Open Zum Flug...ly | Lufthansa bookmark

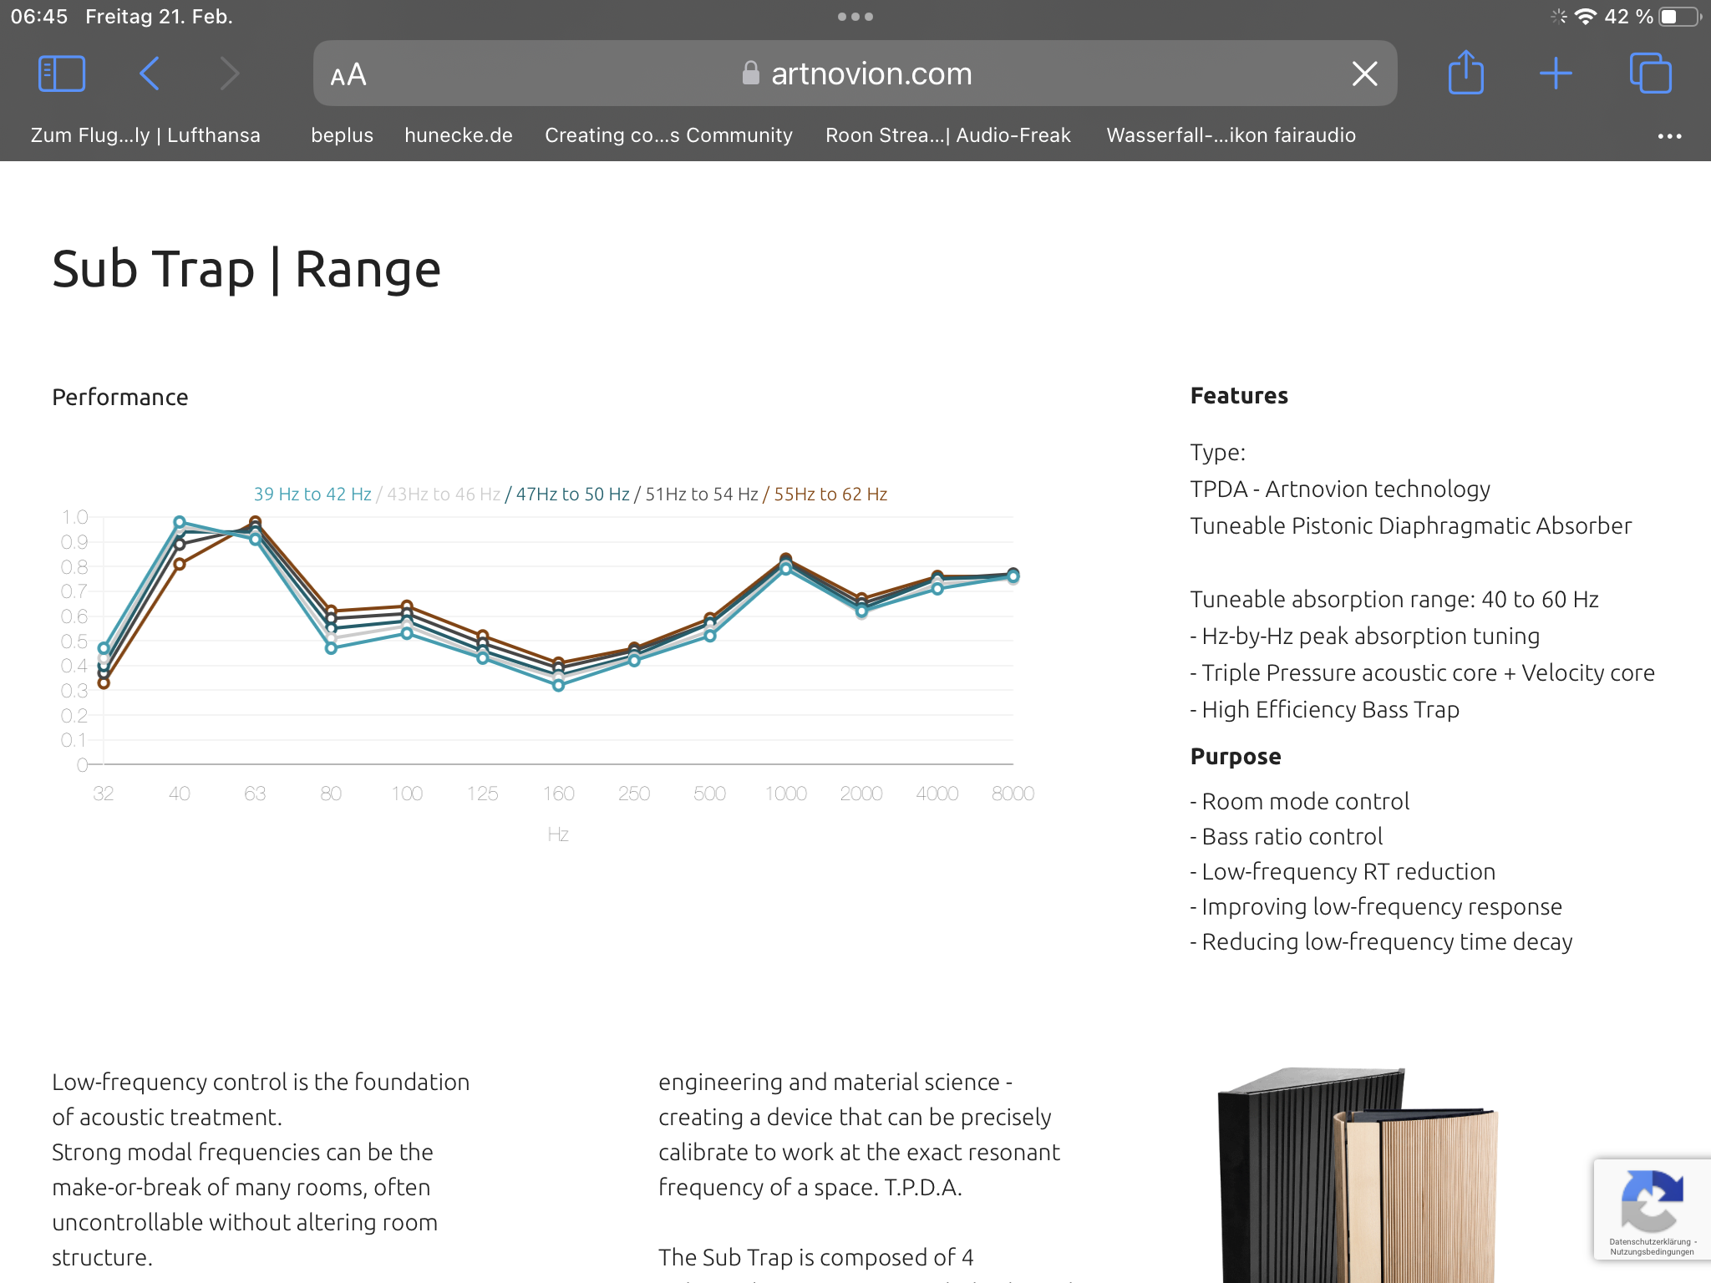click(145, 135)
